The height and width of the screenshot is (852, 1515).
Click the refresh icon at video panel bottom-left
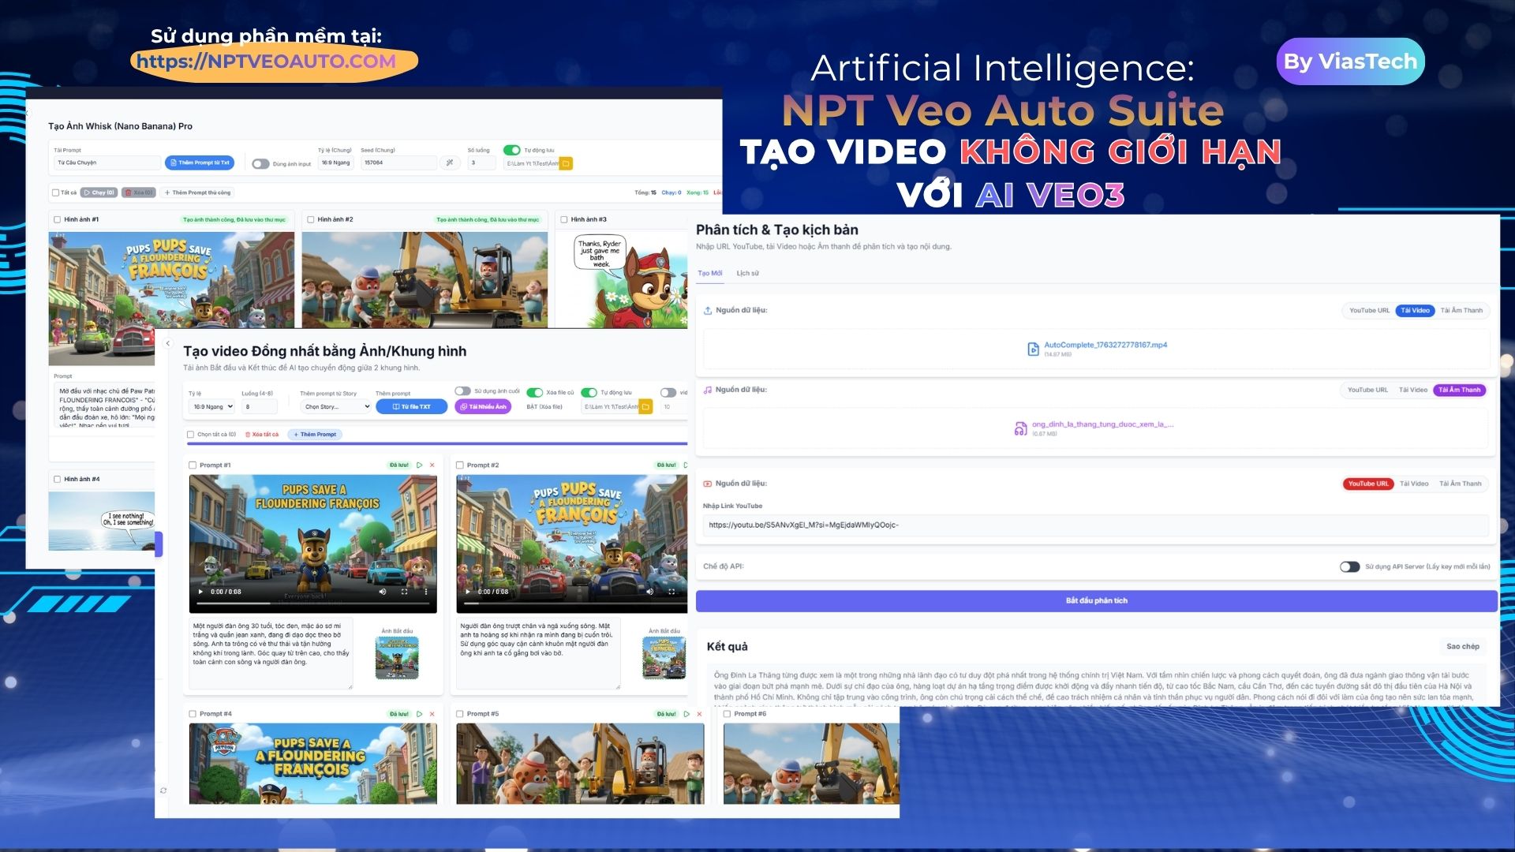(x=163, y=790)
